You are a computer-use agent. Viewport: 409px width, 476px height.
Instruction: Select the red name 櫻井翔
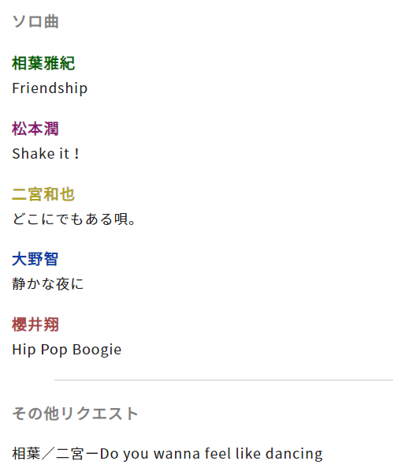(35, 324)
